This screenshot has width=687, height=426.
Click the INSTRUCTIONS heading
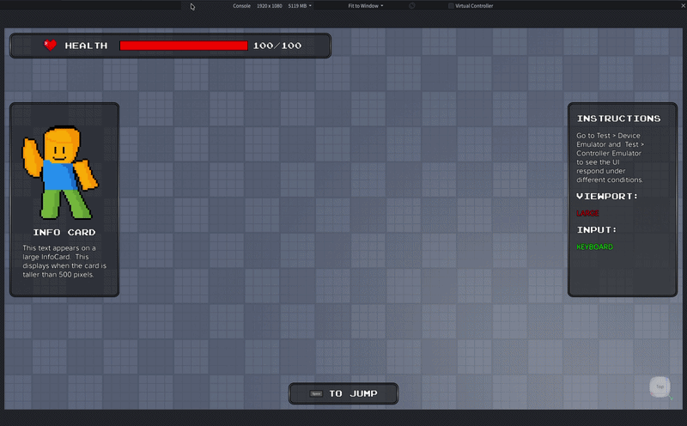[618, 119]
